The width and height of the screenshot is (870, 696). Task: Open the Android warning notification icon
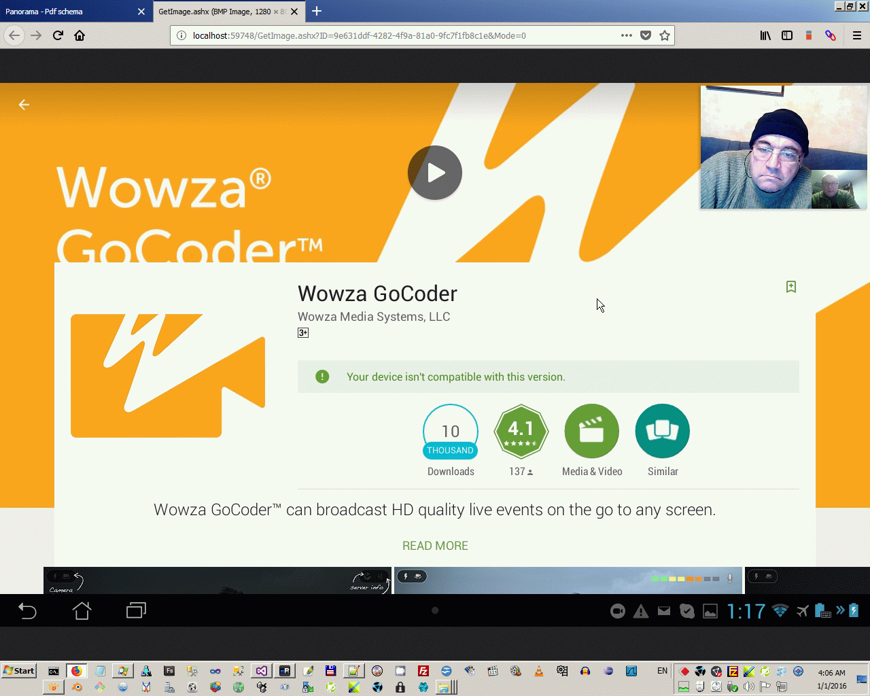pos(641,612)
